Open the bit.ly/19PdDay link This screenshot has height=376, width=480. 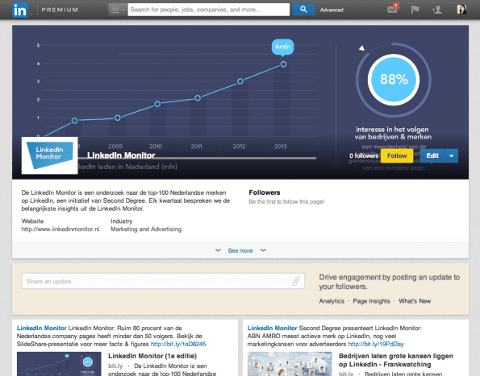click(376, 345)
